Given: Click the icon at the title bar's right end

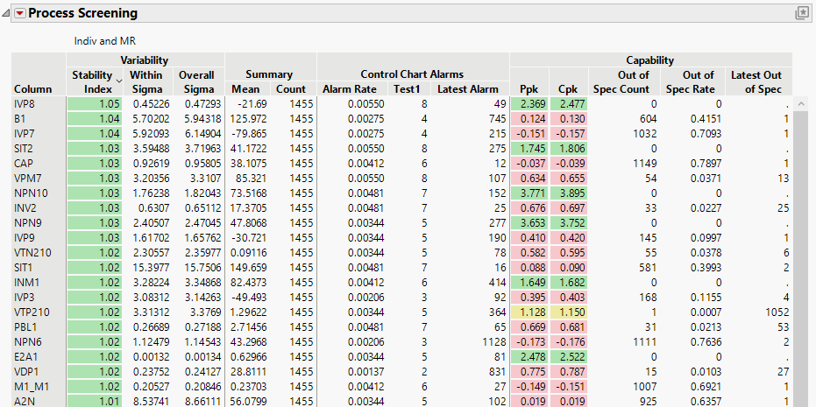Looking at the screenshot, I should pyautogui.click(x=801, y=13).
